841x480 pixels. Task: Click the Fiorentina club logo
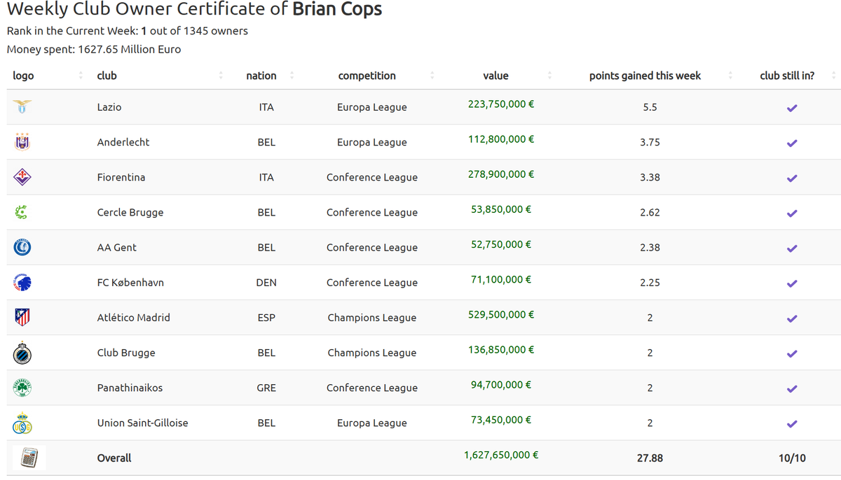[22, 177]
